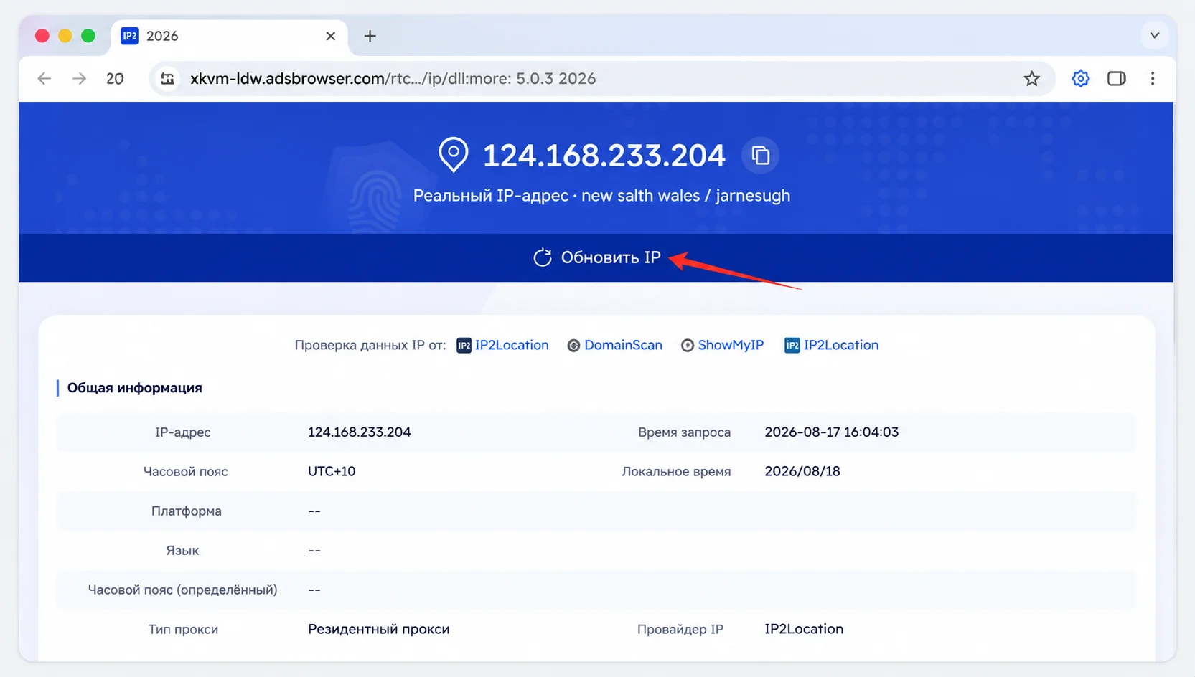Click the large 124.168.233.204 heading
Image resolution: width=1195 pixels, height=677 pixels.
pos(604,156)
